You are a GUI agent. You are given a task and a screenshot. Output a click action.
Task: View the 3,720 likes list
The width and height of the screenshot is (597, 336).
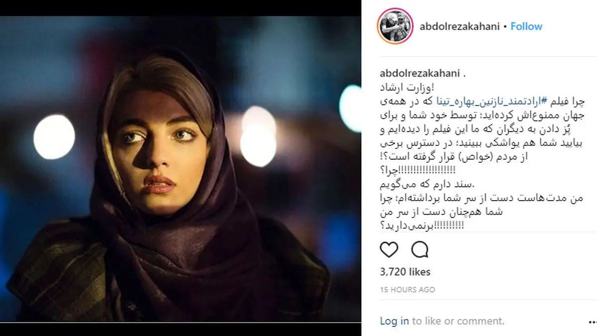tap(405, 272)
